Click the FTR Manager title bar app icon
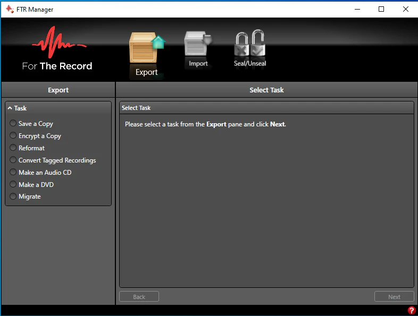This screenshot has height=316, width=418. pos(10,10)
